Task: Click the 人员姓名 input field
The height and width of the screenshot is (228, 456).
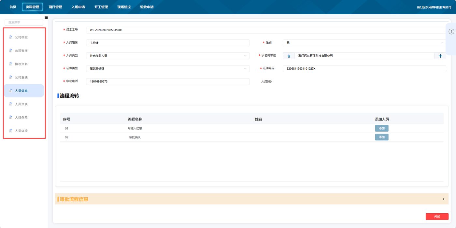Action: click(x=168, y=43)
